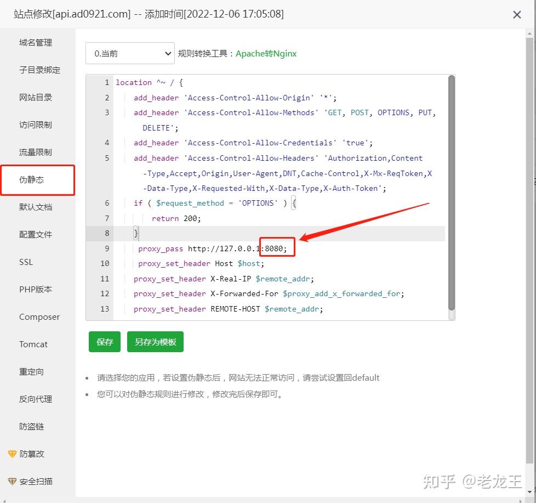This screenshot has height=503, width=536.
Task: Click the diamond icon beside 防篡改
Action: (13, 454)
